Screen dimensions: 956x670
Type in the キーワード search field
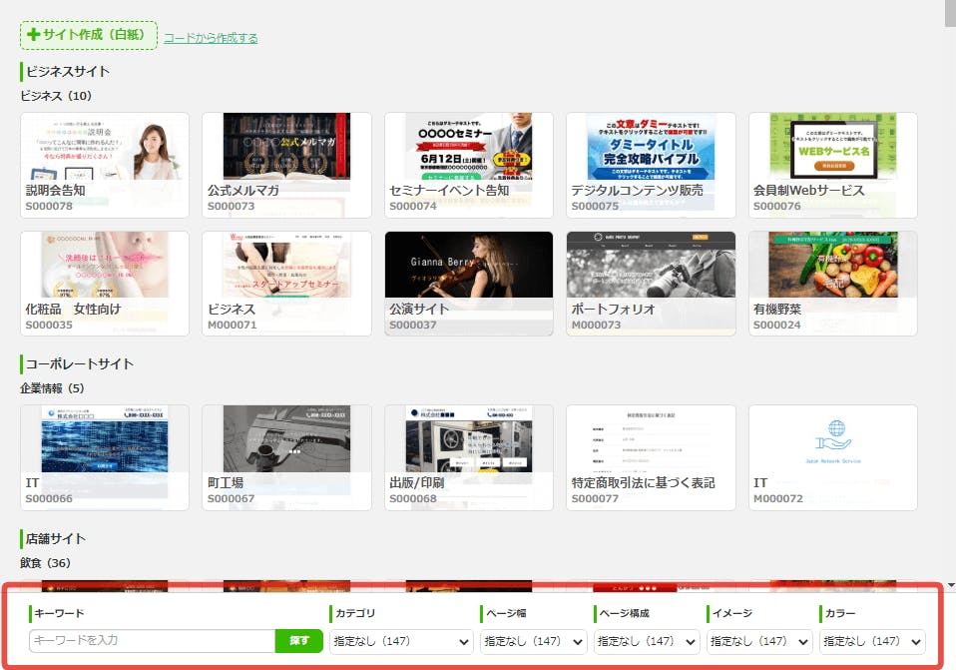click(x=152, y=641)
